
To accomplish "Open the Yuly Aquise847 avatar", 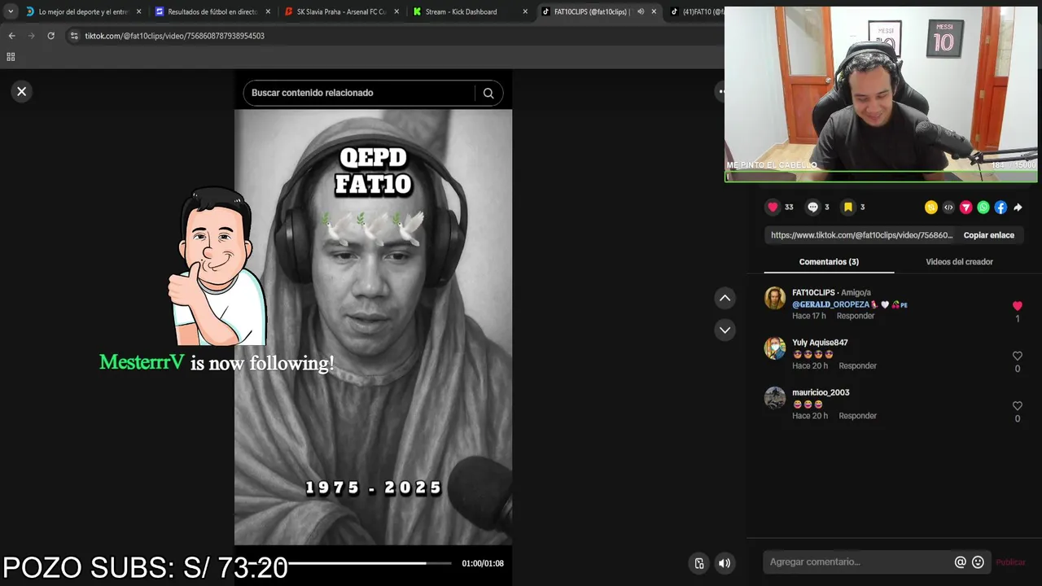I will (775, 348).
